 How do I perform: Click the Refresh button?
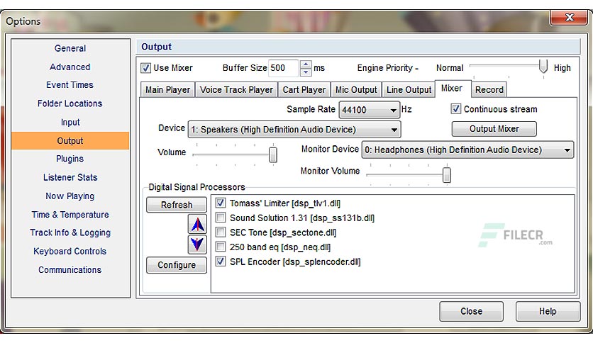[177, 205]
